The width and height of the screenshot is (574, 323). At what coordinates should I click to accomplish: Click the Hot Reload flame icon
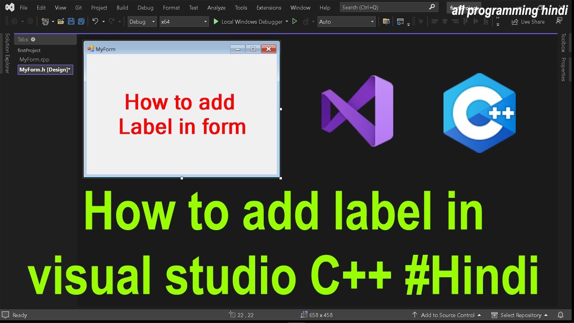coord(306,22)
